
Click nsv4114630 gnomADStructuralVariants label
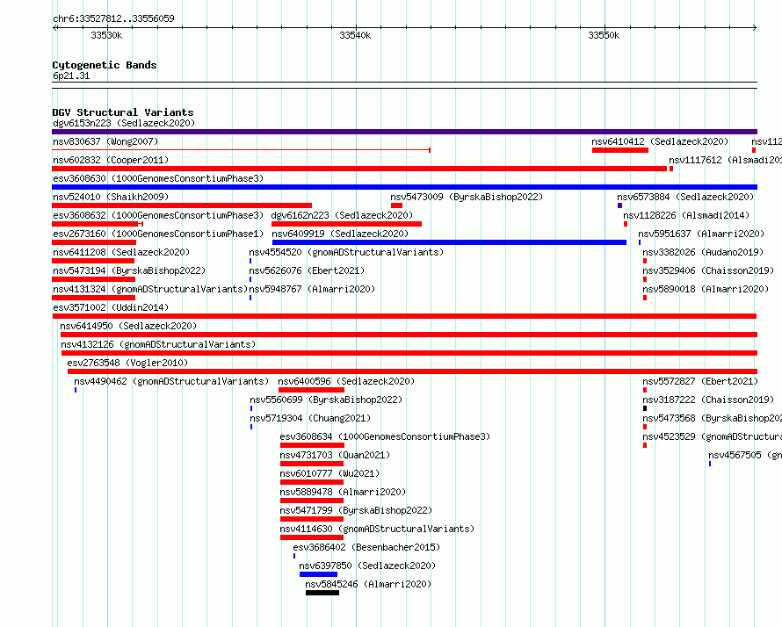(x=377, y=529)
